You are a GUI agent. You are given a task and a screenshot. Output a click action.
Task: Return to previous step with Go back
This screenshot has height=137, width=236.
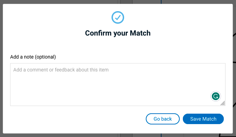pyautogui.click(x=163, y=119)
